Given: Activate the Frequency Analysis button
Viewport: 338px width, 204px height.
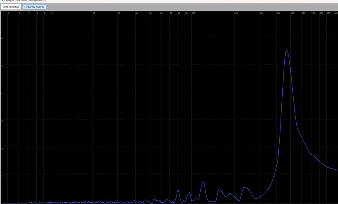Looking at the screenshot, I should point(34,7).
